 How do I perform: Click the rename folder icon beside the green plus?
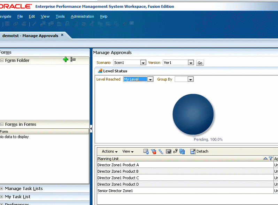[73, 60]
